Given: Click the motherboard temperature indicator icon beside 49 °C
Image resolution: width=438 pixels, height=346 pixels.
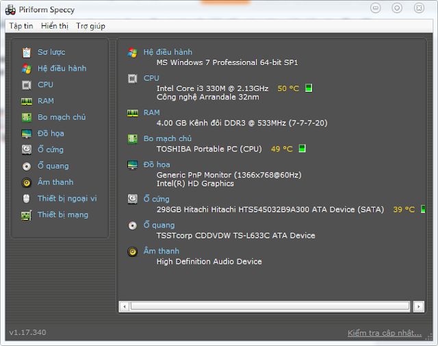Looking at the screenshot, I should click(302, 148).
